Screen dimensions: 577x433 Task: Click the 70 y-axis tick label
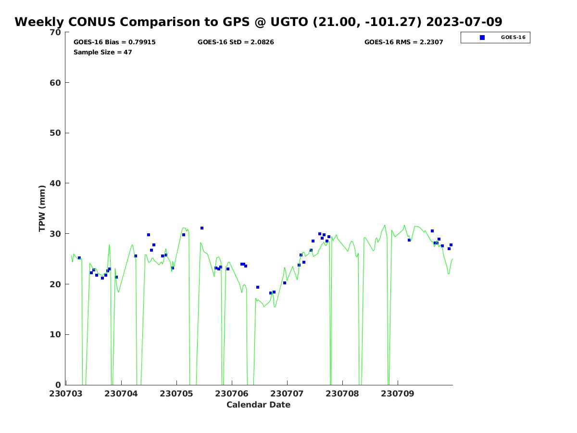(x=56, y=32)
